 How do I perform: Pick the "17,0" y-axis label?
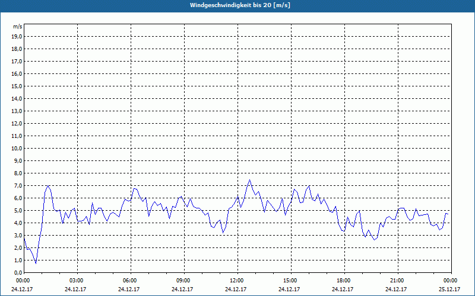click(17, 62)
